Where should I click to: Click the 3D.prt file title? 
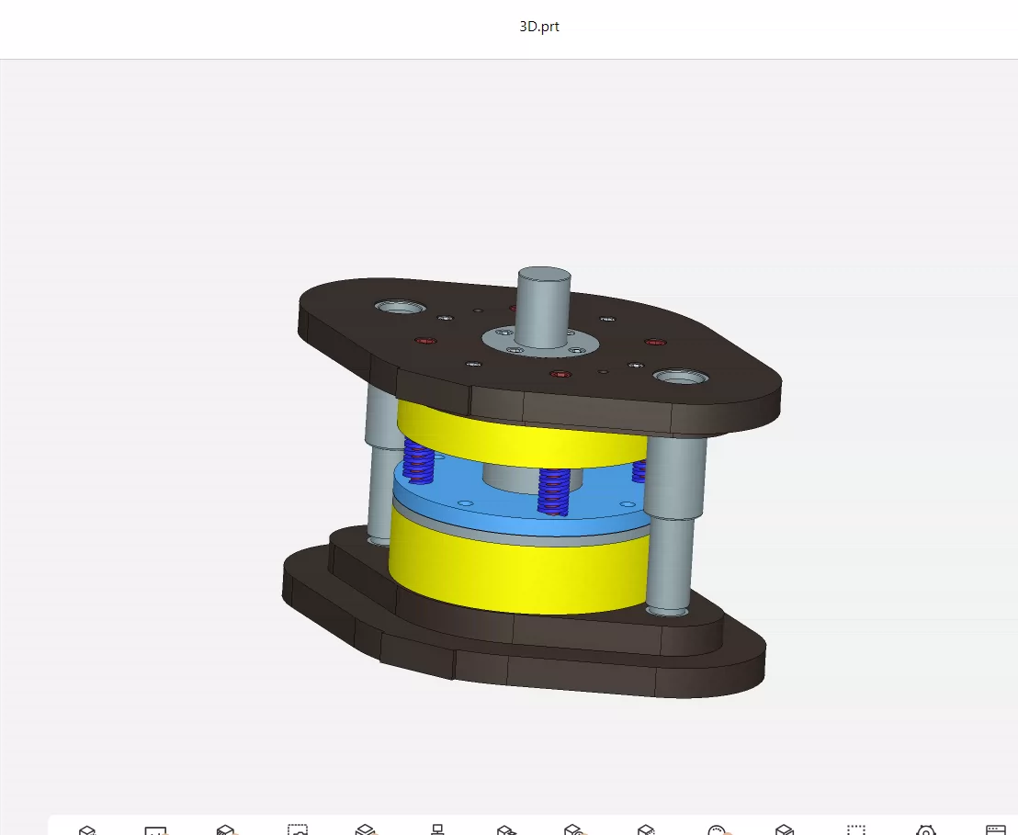[539, 27]
